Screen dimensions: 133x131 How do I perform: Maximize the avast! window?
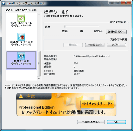[x=118, y=2]
